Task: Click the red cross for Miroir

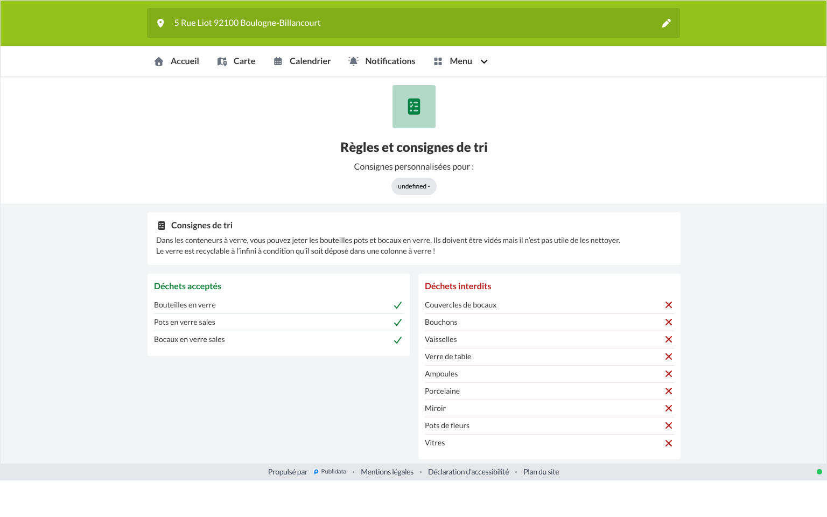Action: coord(669,408)
